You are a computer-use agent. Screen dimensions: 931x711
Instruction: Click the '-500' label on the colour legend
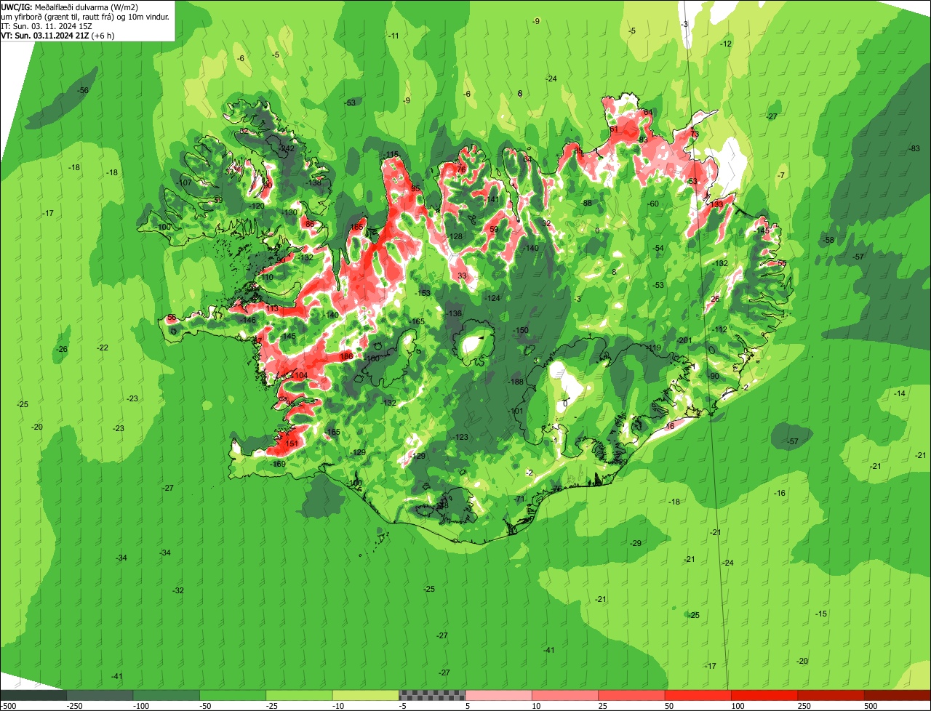8,706
